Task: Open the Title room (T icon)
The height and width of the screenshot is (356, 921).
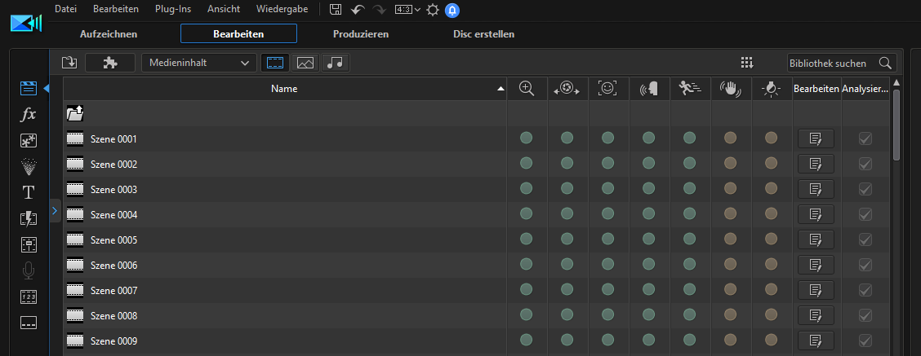Action: tap(29, 192)
